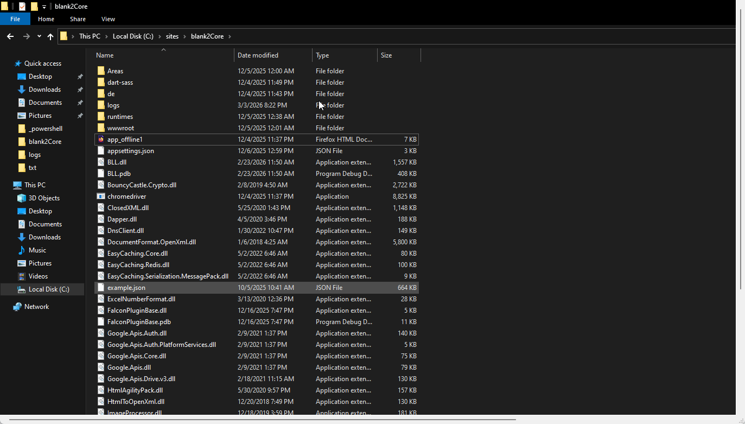Click the Back navigation arrow

click(x=10, y=36)
